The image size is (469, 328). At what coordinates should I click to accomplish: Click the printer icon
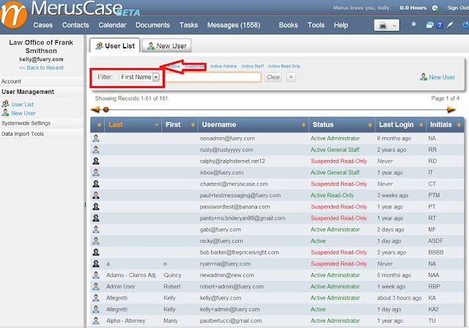pos(383,26)
